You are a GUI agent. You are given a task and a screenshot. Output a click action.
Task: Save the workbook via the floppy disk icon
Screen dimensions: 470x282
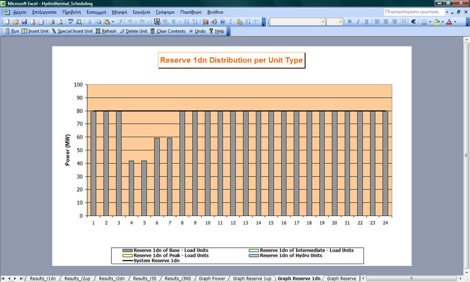pyautogui.click(x=24, y=22)
